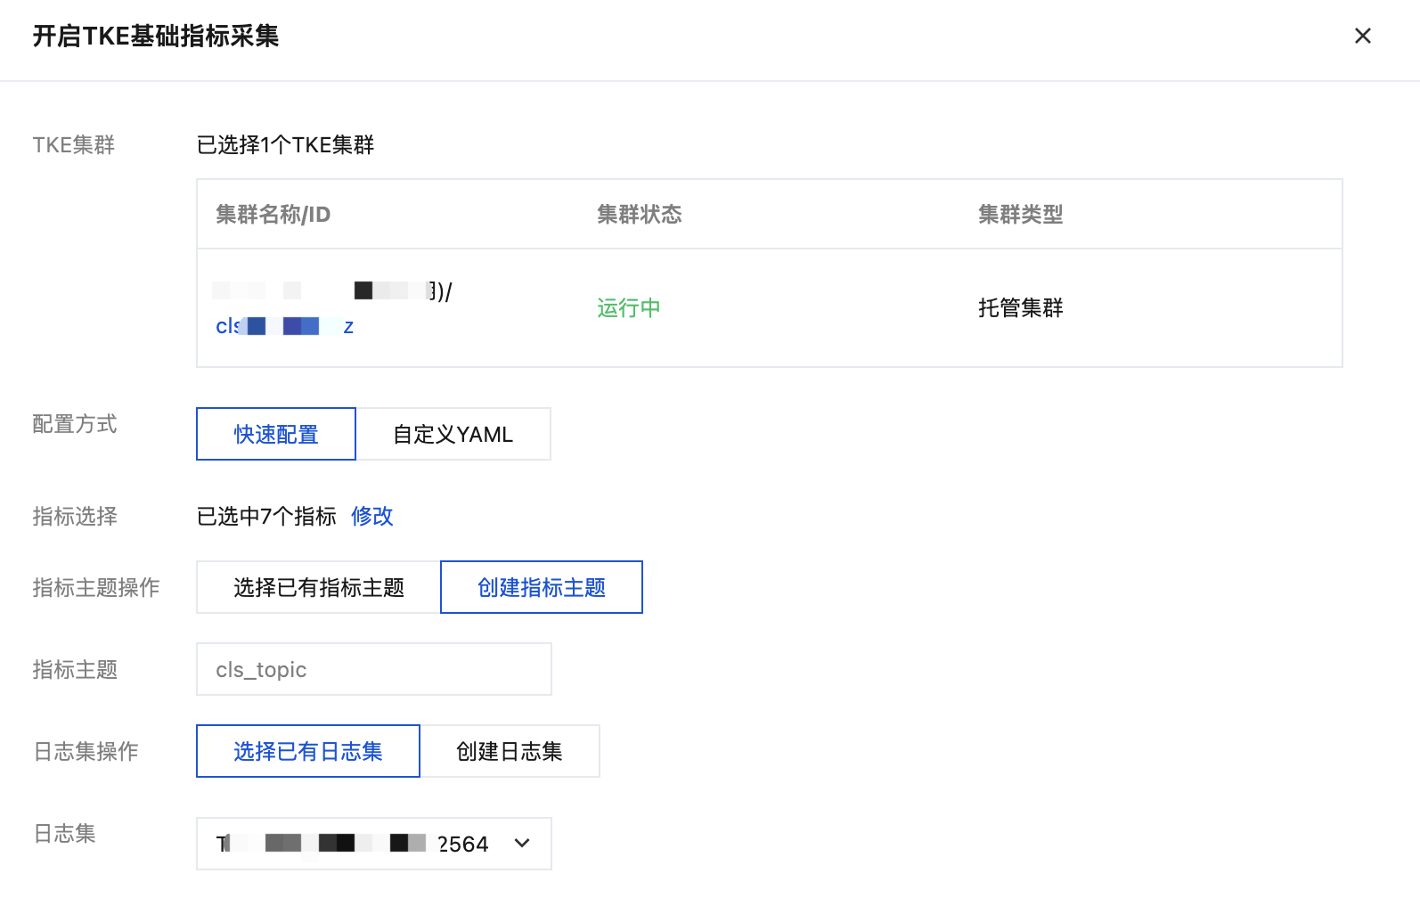Switch to 自定义YAML configuration mode
Viewport: 1420px width, 898px height.
point(453,434)
